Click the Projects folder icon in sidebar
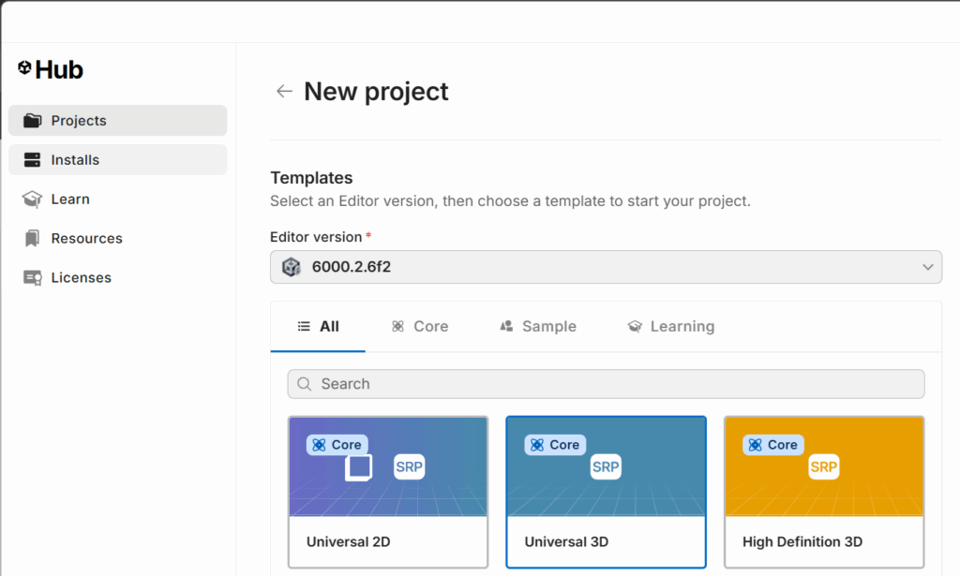The width and height of the screenshot is (960, 576). (33, 121)
